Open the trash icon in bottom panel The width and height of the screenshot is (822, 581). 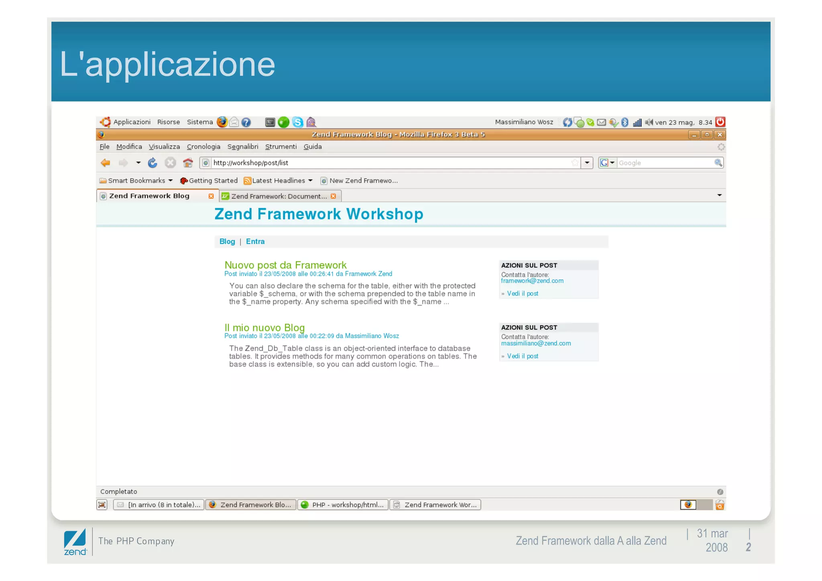[720, 505]
